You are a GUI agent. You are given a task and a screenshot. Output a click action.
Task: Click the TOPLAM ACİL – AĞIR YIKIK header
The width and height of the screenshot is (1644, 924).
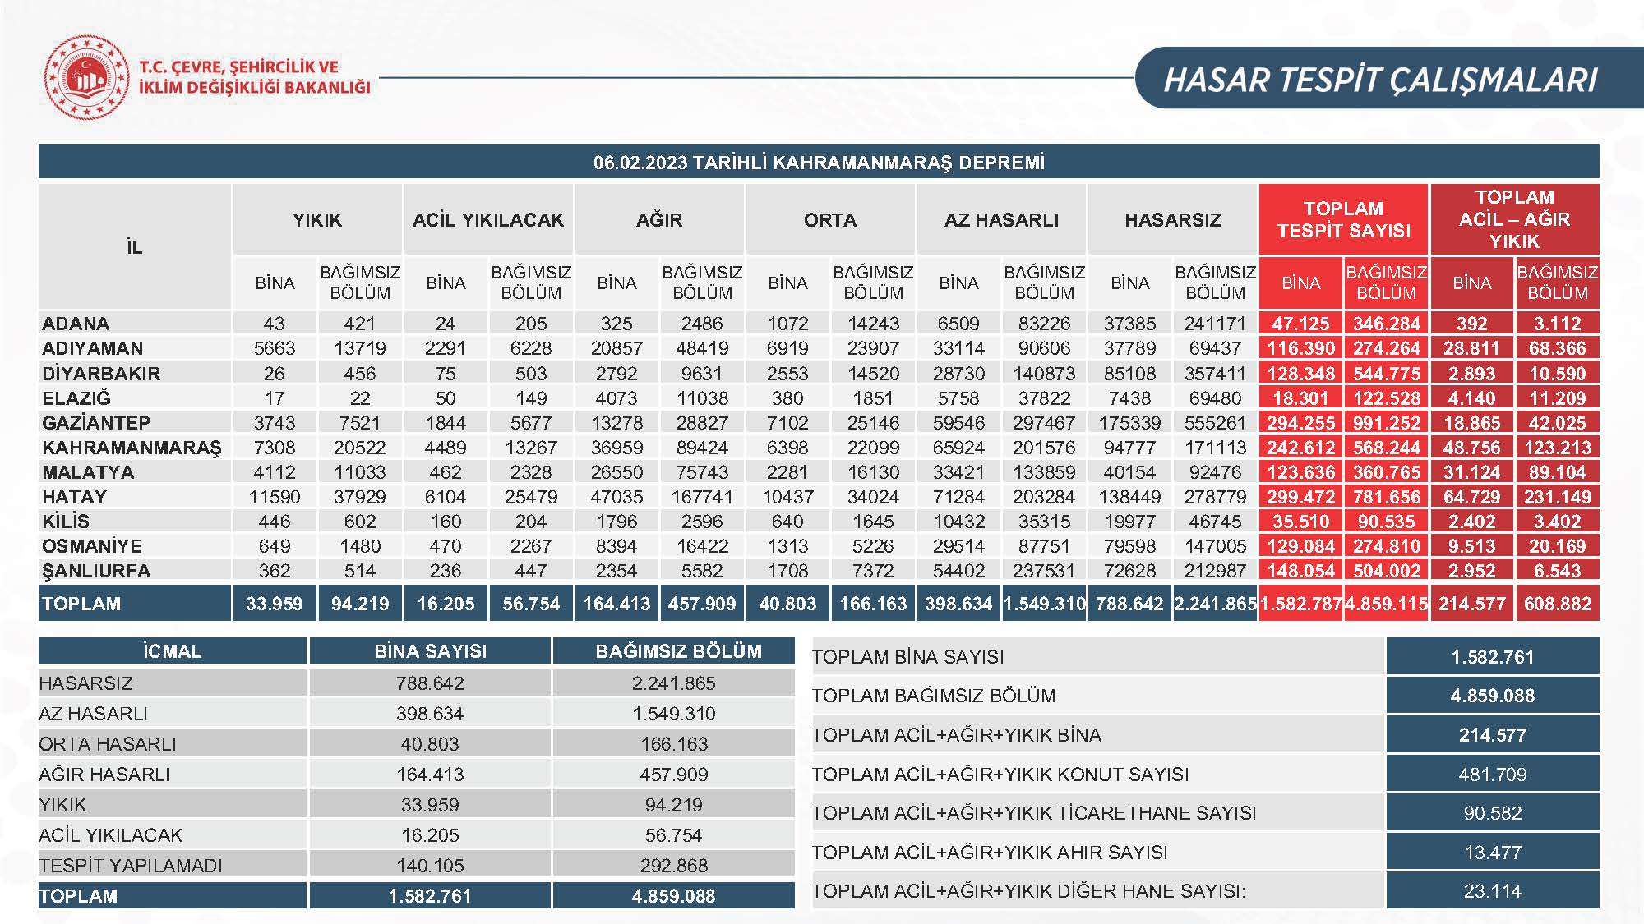(x=1514, y=219)
